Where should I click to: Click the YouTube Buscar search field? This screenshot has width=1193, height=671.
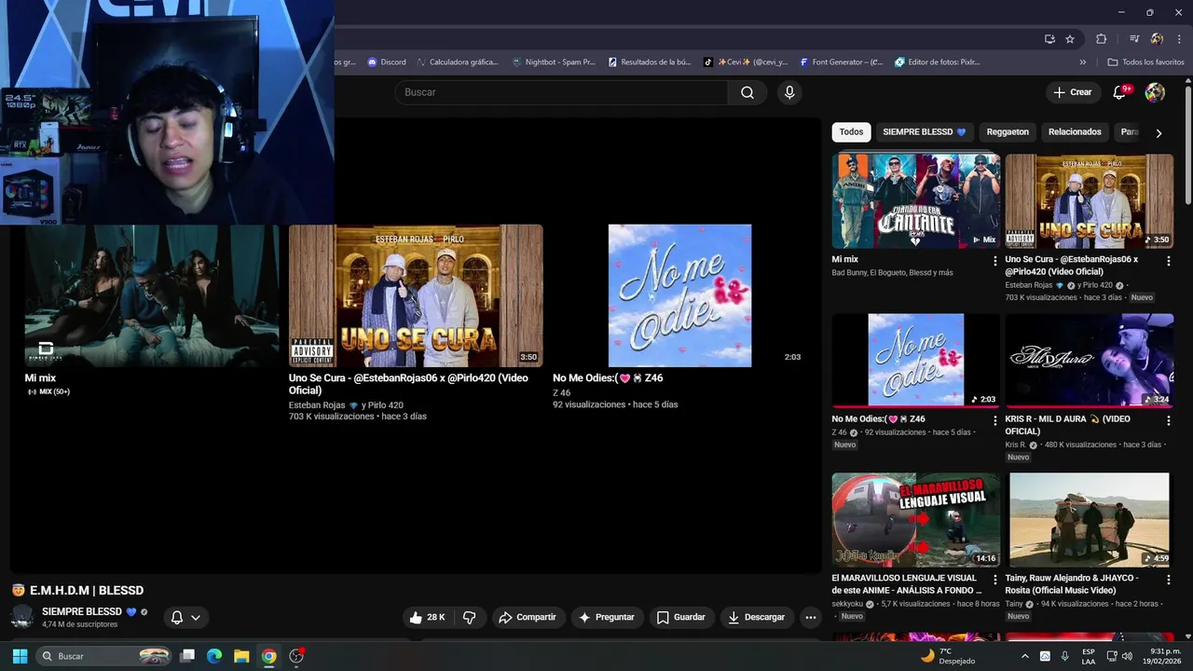561,92
